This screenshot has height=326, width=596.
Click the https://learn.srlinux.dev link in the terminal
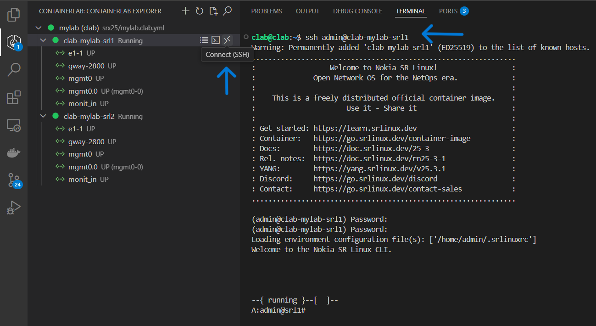[x=365, y=128]
